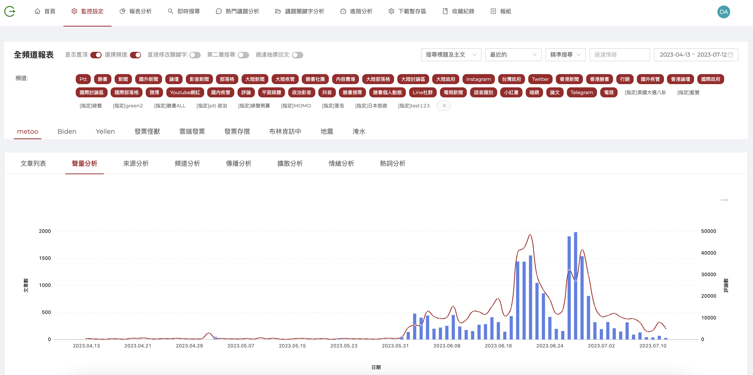Expand the 最近的 sort dropdown

(x=513, y=55)
